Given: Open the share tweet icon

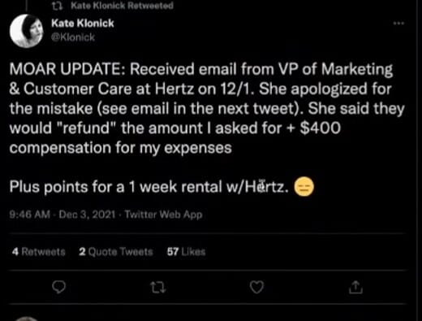Looking at the screenshot, I should (x=355, y=287).
